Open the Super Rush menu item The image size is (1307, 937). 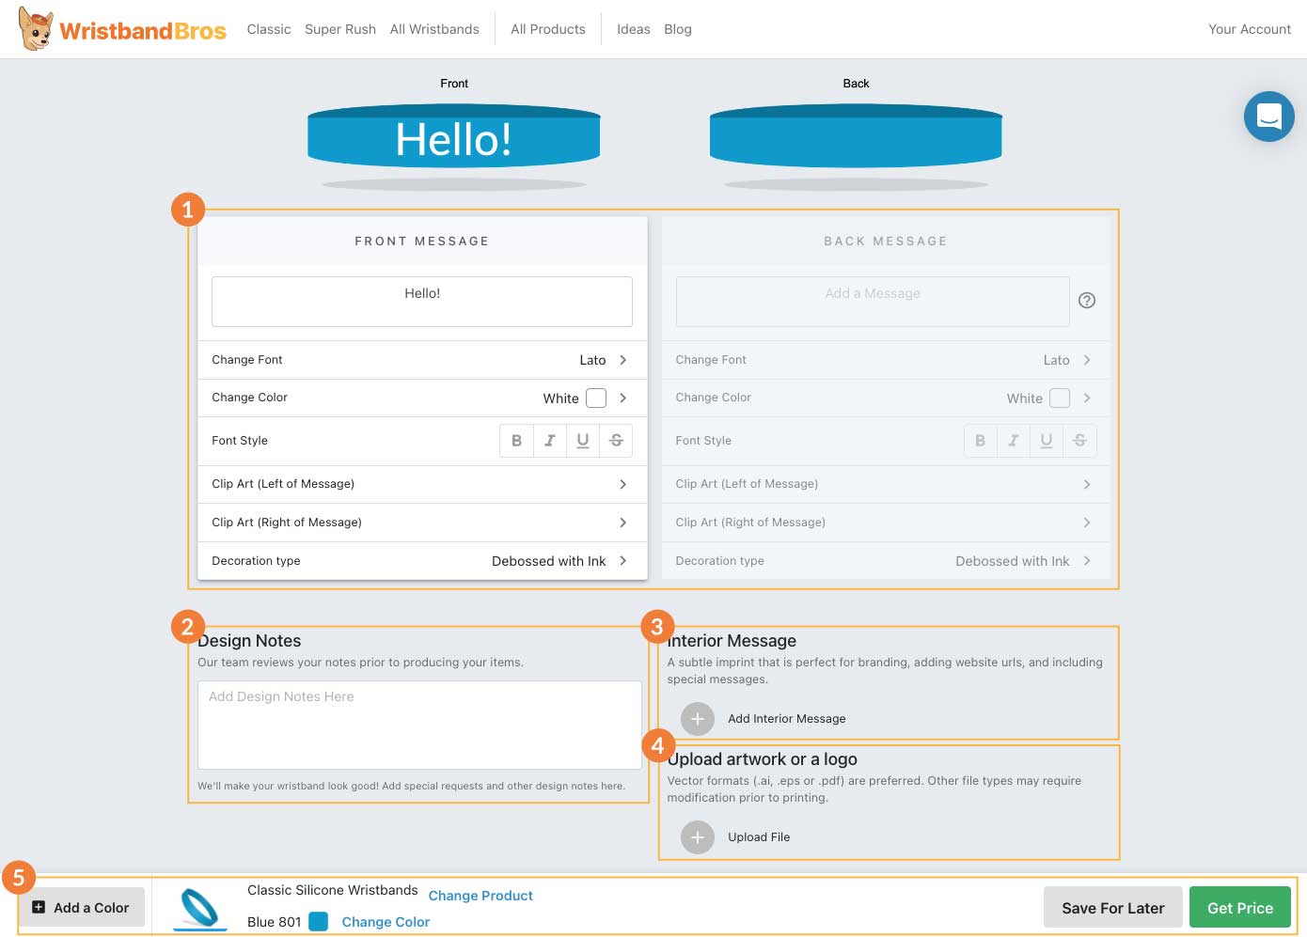click(x=340, y=29)
